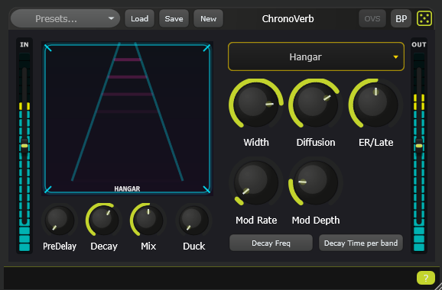
Task: Open the Hangar reverb type dropdown
Action: point(316,56)
